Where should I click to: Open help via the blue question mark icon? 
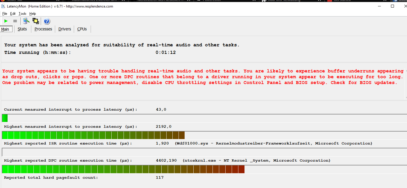tap(47, 21)
